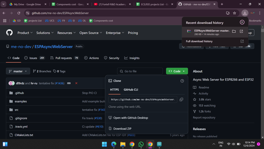Screen dimensions: 264x149
Task: Open the Security tab
Action: [111, 58]
